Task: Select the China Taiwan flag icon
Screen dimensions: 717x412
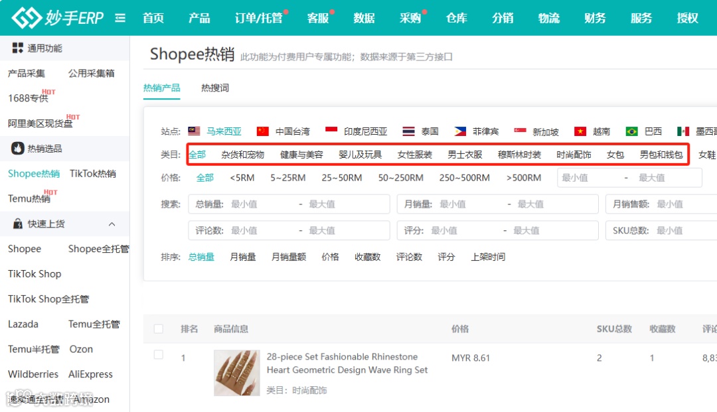Action: click(x=262, y=131)
